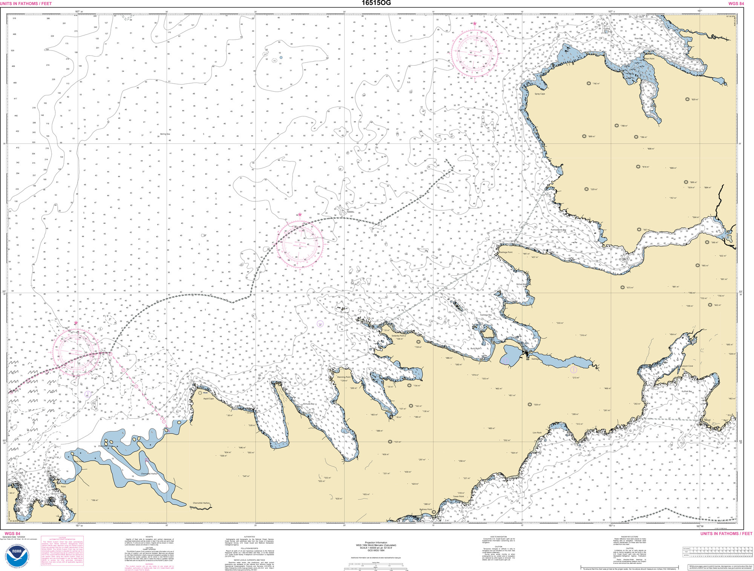Screen dimensions: 754x571
Task: Click the Bering Sea label
Action: (x=165, y=134)
